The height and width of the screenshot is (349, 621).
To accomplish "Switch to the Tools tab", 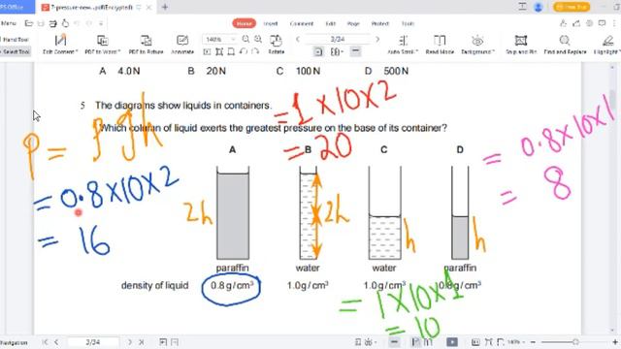I will point(408,23).
